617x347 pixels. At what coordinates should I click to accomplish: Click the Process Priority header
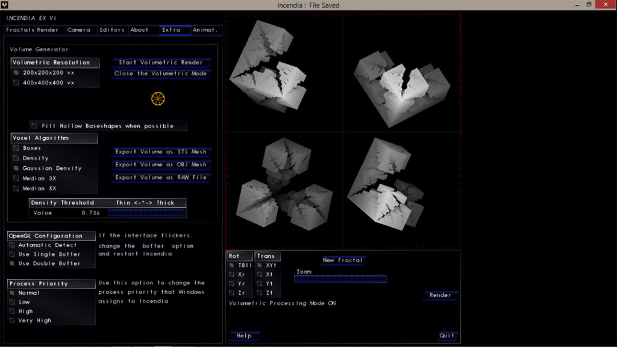click(x=51, y=284)
